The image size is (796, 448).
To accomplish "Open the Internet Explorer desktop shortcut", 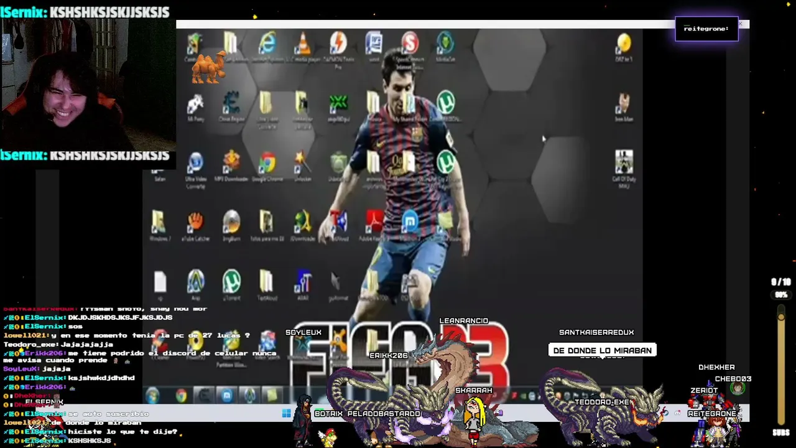I will 267,44.
